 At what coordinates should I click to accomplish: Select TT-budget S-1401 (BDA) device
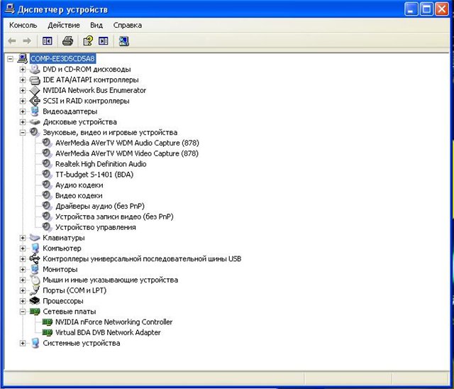tap(94, 175)
